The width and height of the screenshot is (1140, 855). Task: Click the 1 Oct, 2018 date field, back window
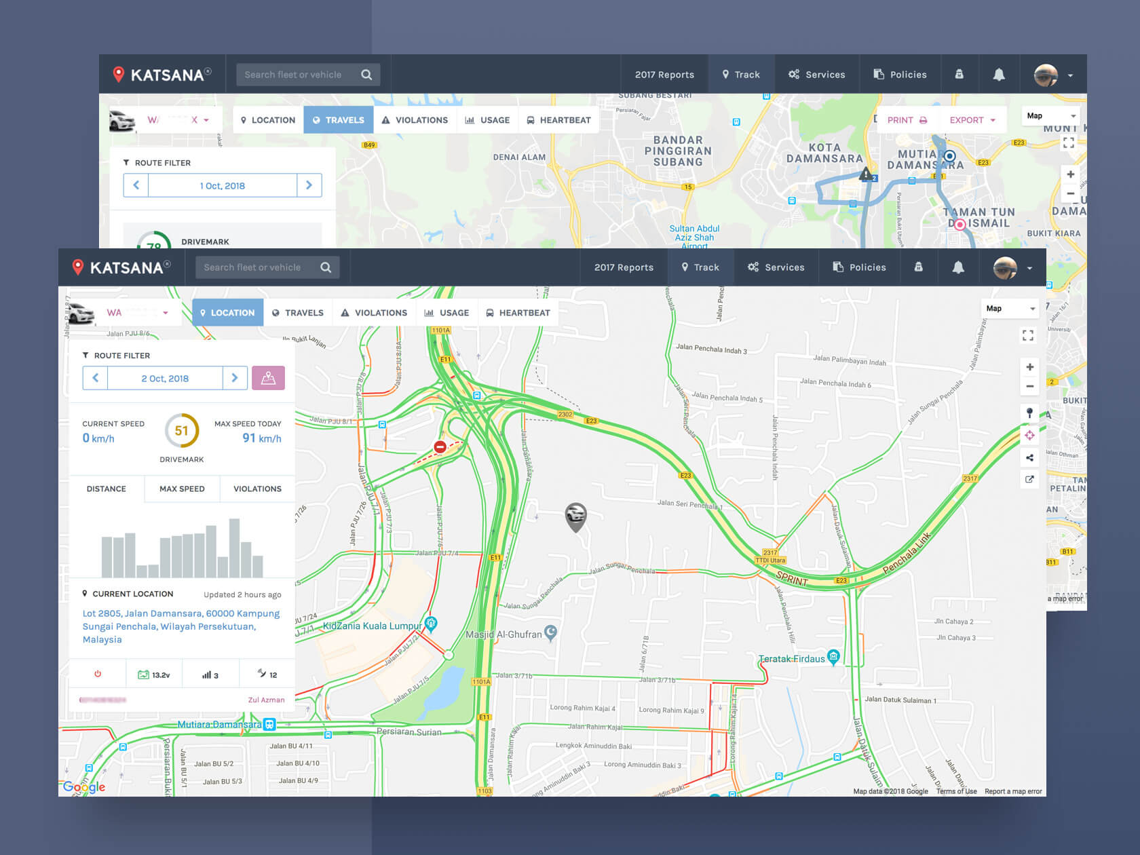tap(223, 185)
